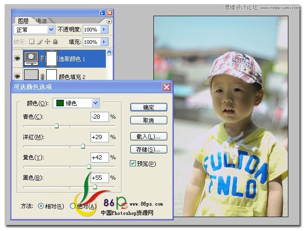This screenshot has width=305, height=231.
Task: Click the 黑色 slider handle
Action: tap(95, 187)
